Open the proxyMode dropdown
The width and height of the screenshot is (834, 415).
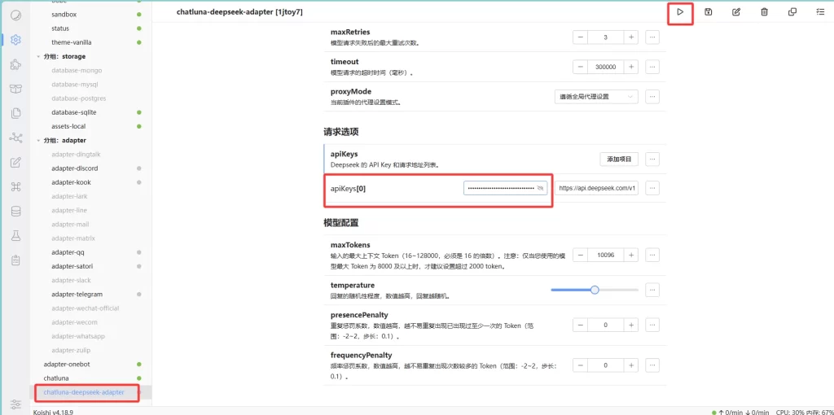coord(595,97)
